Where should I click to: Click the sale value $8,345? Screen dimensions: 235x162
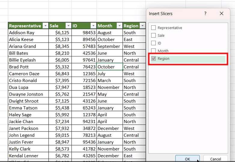coord(60,46)
